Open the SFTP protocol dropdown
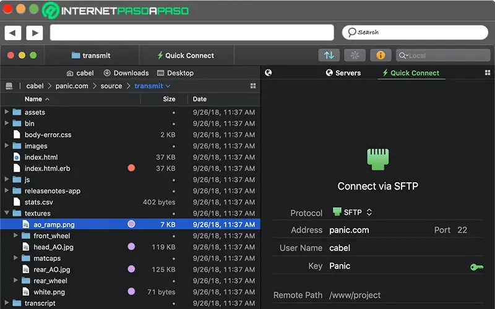This screenshot has height=309, width=495. [353, 212]
